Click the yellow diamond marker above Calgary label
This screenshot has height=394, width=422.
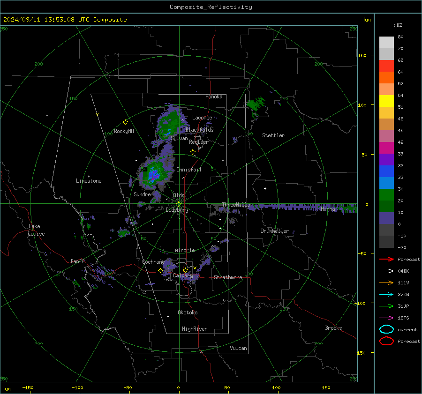pos(185,270)
